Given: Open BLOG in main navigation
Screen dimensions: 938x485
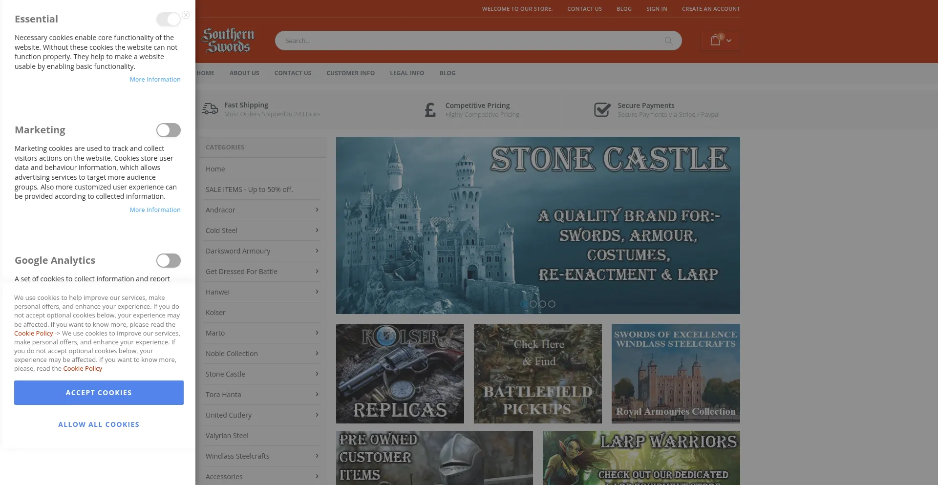Looking at the screenshot, I should [x=448, y=73].
